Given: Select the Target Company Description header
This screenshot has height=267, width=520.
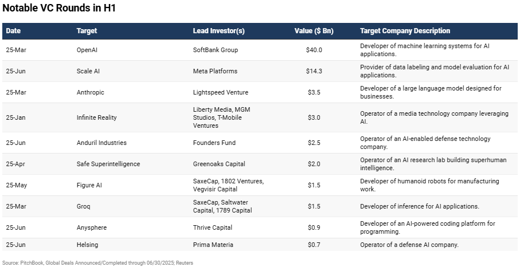Looking at the screenshot, I should pos(405,31).
